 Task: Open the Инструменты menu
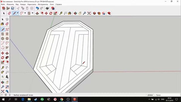[x=43, y=4]
